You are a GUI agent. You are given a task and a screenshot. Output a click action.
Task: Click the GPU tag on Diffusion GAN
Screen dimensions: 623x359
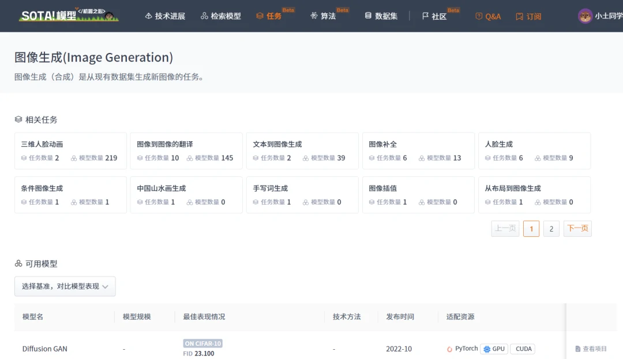point(494,349)
